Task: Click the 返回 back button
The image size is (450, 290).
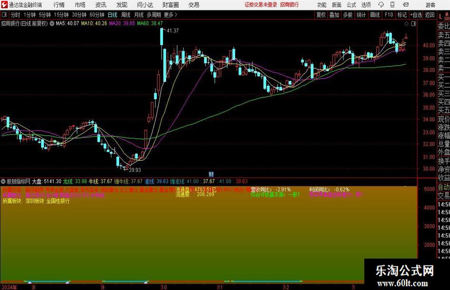Action: pyautogui.click(x=430, y=15)
